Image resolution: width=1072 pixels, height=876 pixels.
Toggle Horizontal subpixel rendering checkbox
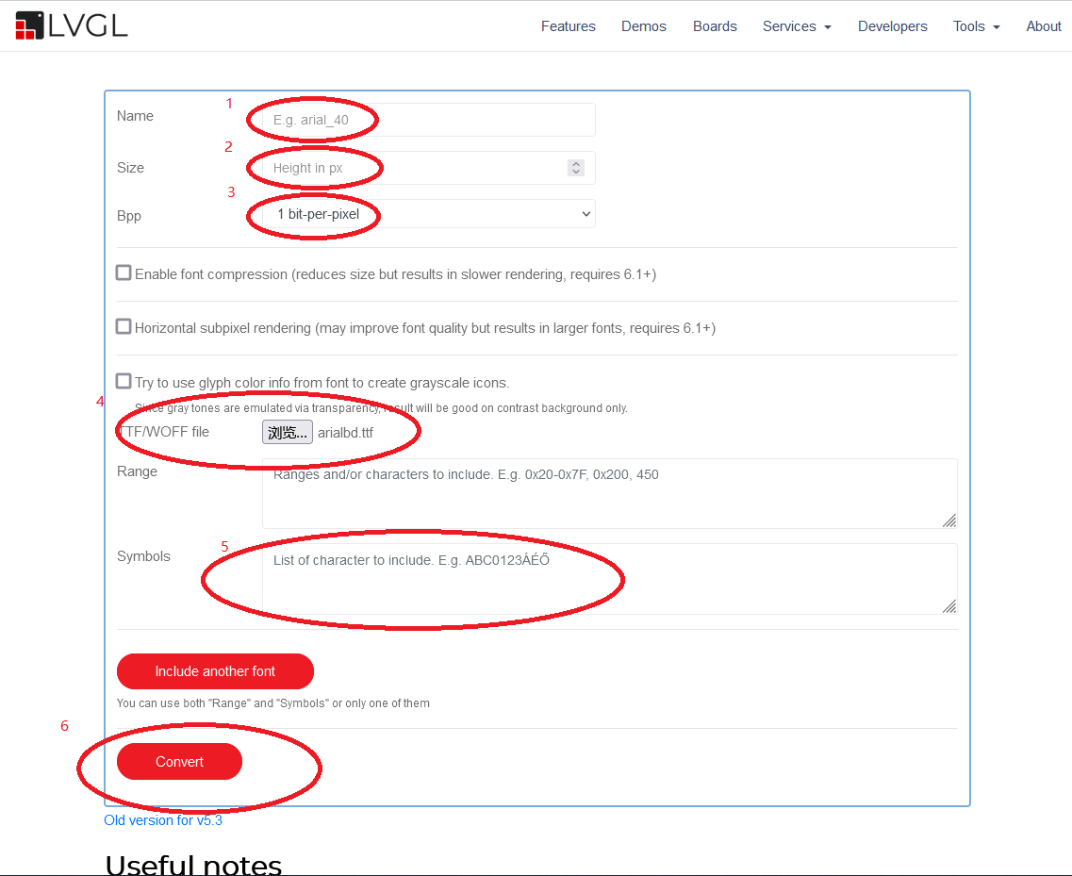(x=124, y=326)
